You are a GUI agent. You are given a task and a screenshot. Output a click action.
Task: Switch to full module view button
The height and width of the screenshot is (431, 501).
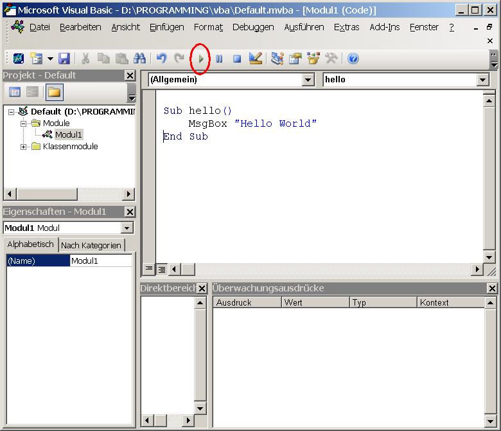tap(162, 269)
